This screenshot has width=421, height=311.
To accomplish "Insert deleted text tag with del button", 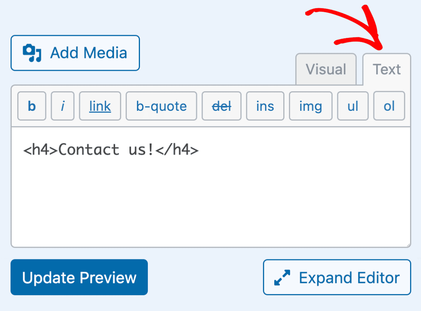I will click(x=221, y=106).
